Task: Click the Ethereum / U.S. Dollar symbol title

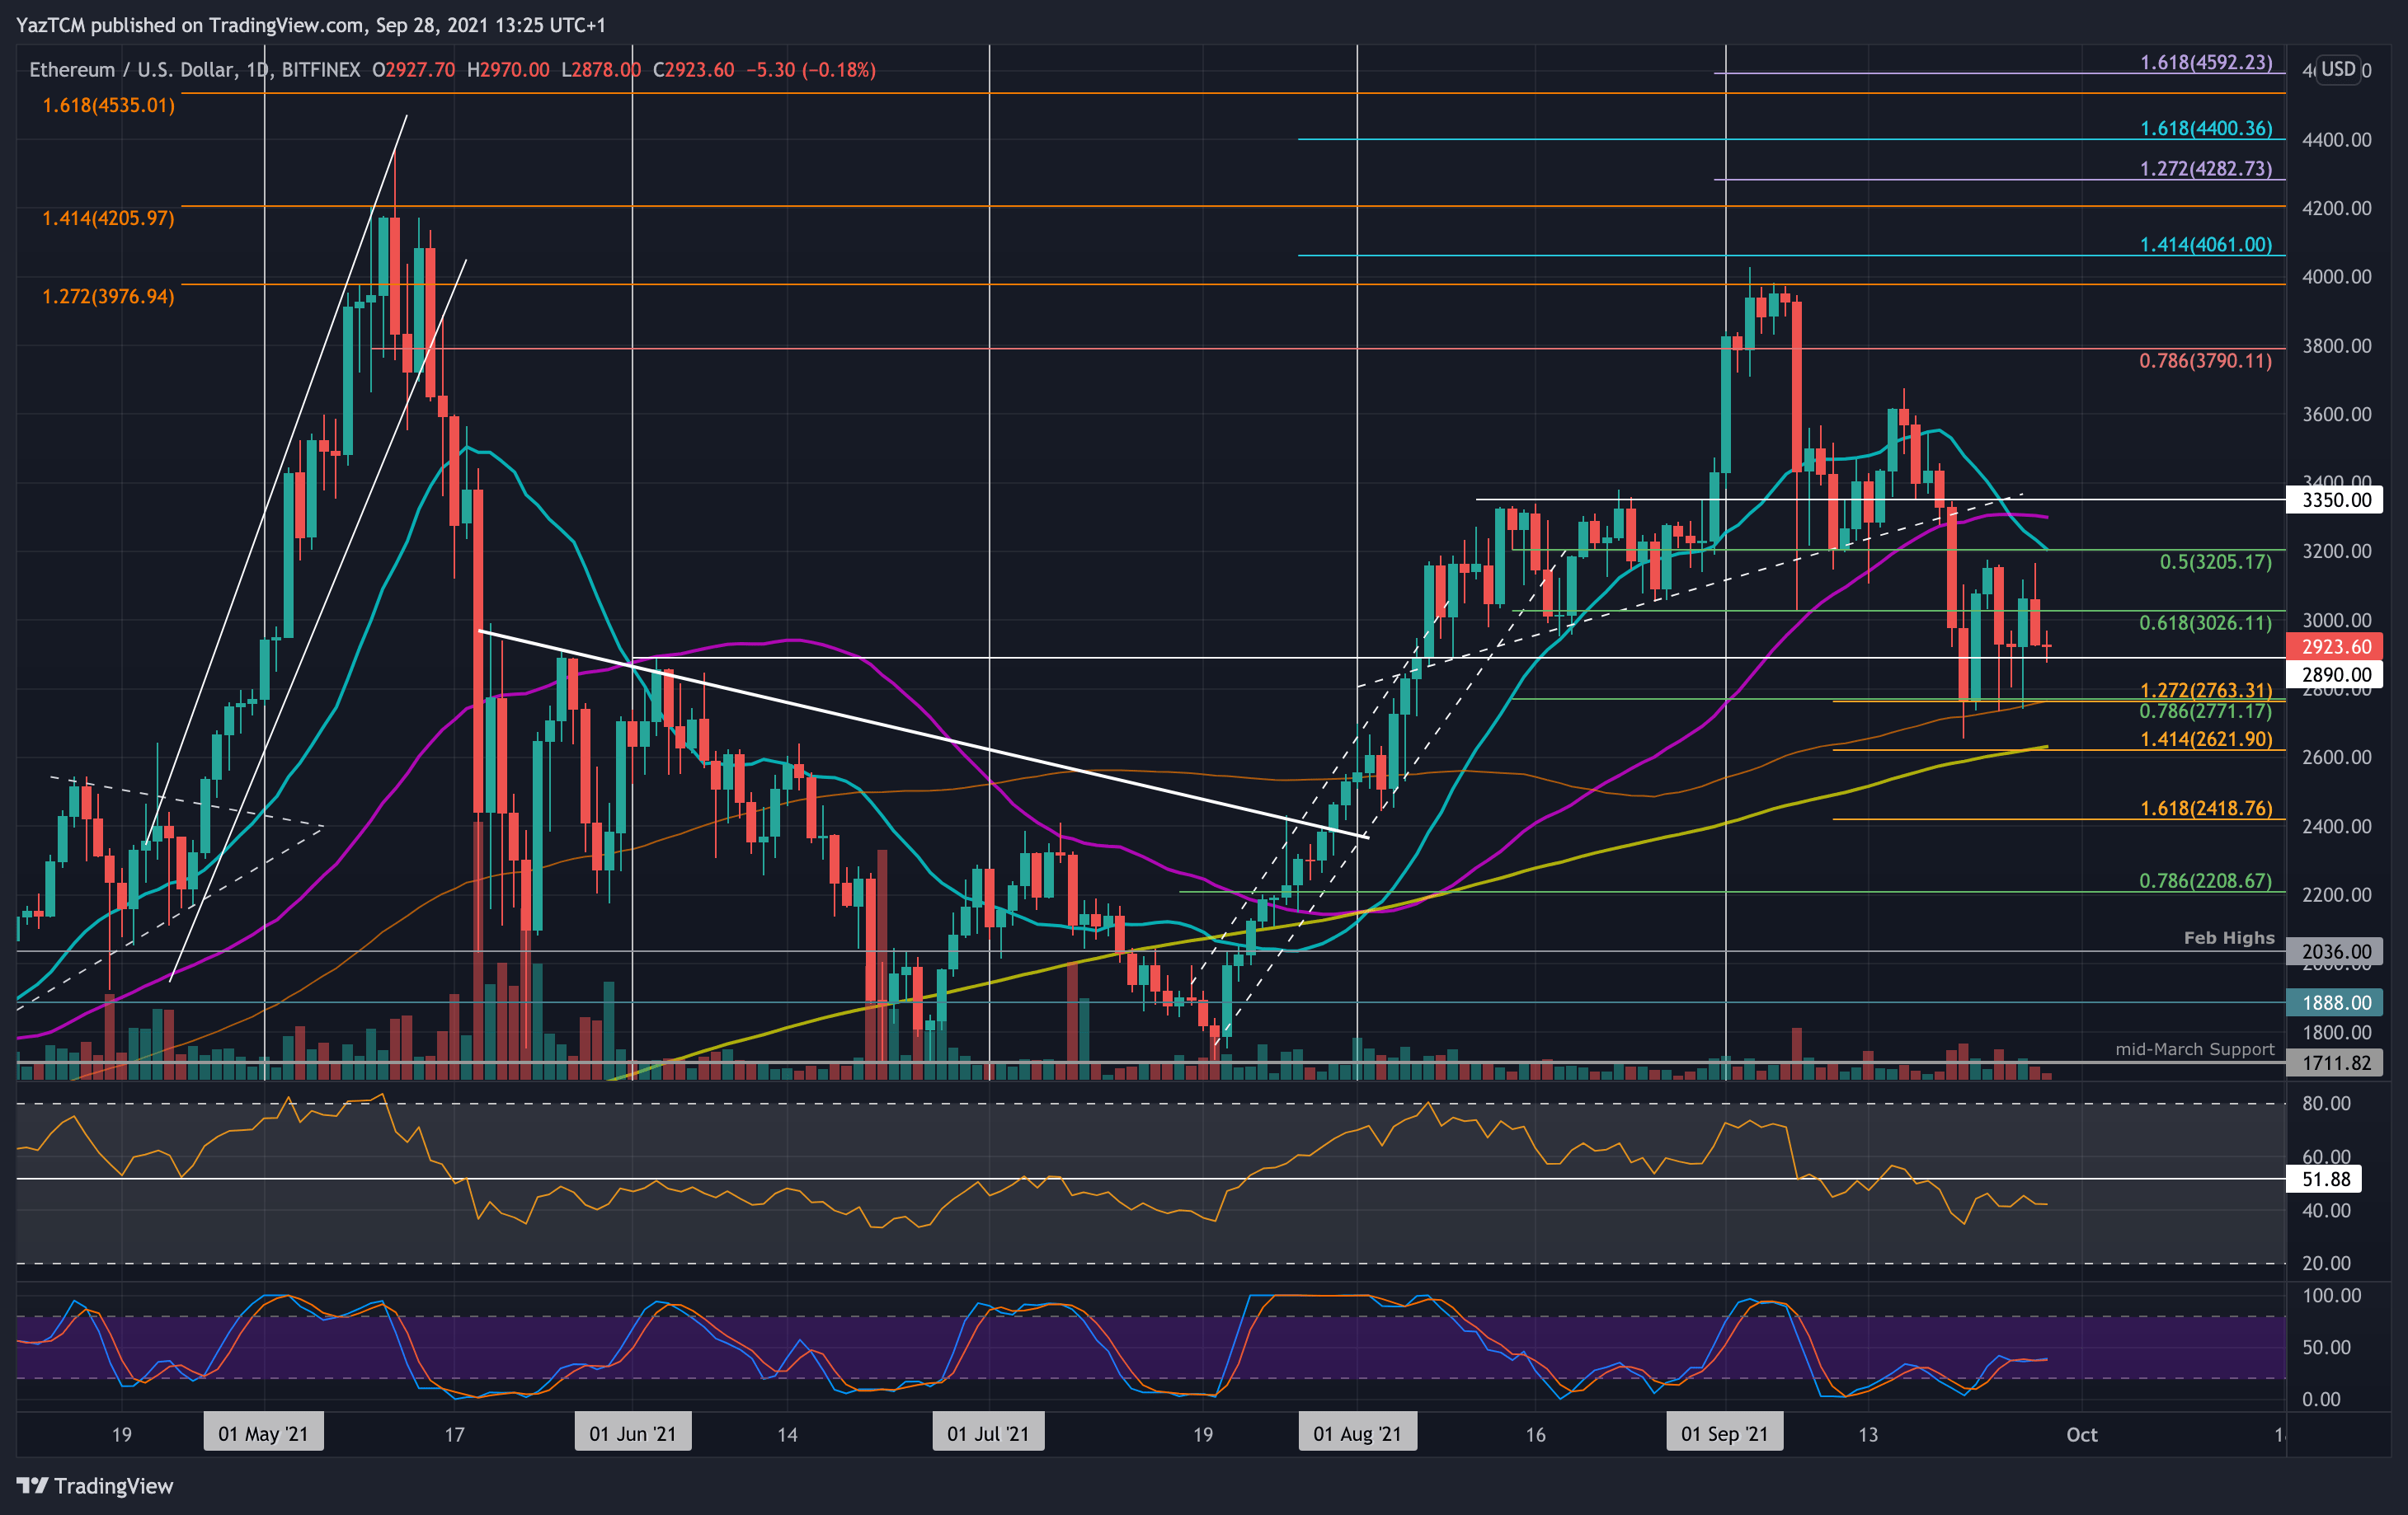Action: pos(132,70)
